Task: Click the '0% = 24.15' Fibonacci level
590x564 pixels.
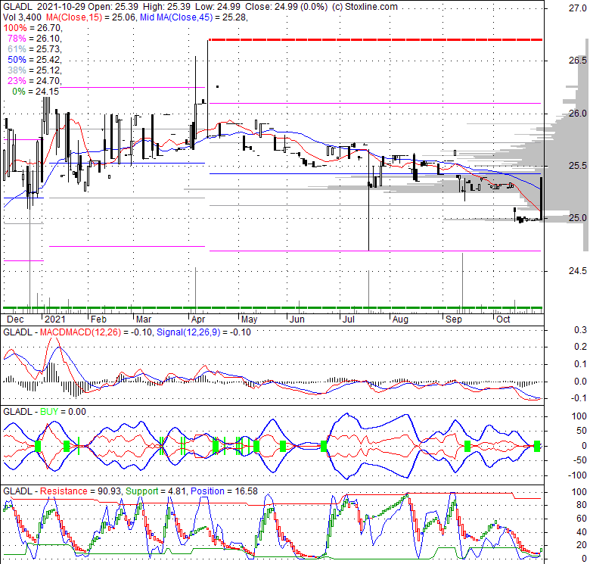Action: [x=36, y=91]
